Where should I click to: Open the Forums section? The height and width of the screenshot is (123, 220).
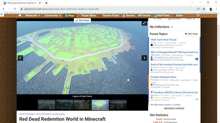144,15
